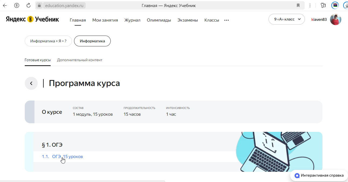
Task: Select the Информатика subject pill
Action: [92, 41]
